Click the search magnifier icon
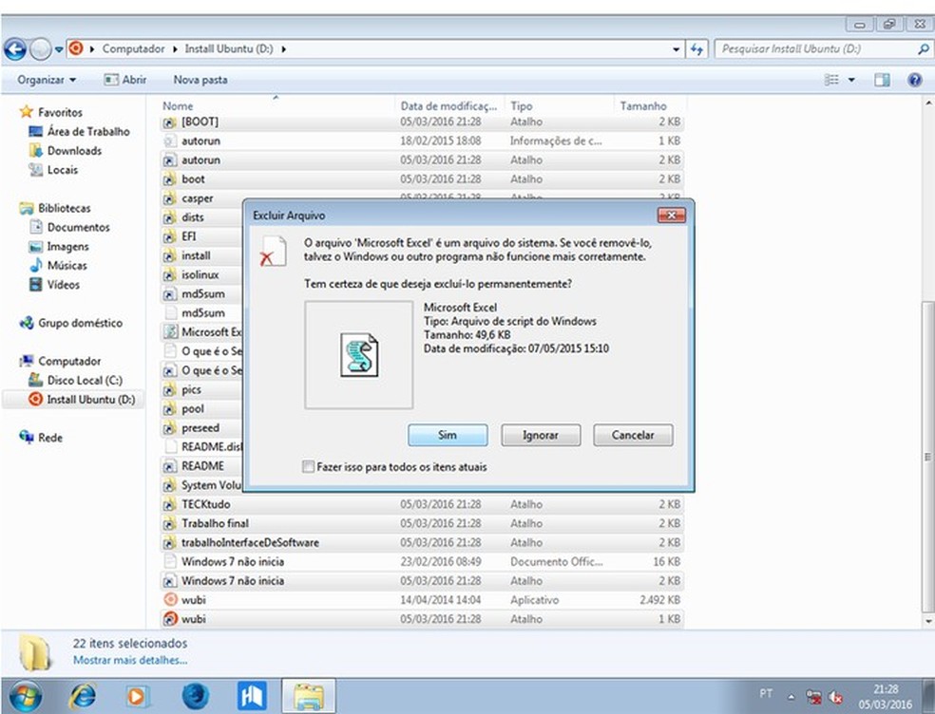 (923, 48)
